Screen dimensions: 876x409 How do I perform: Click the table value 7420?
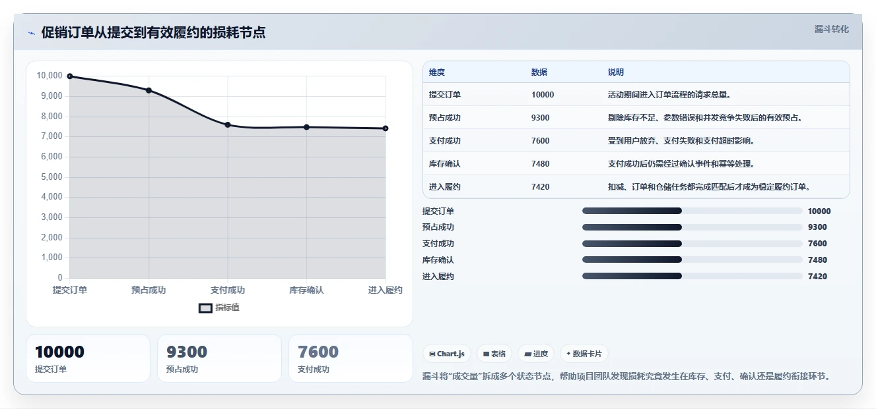(541, 187)
